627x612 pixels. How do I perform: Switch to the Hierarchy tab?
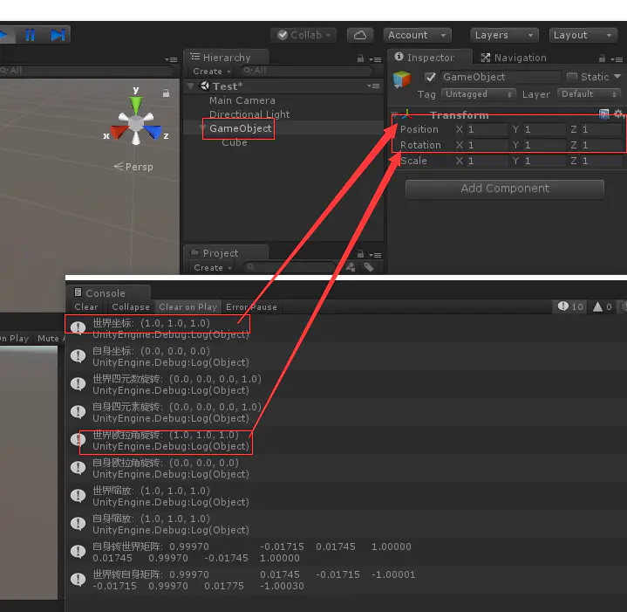point(226,58)
